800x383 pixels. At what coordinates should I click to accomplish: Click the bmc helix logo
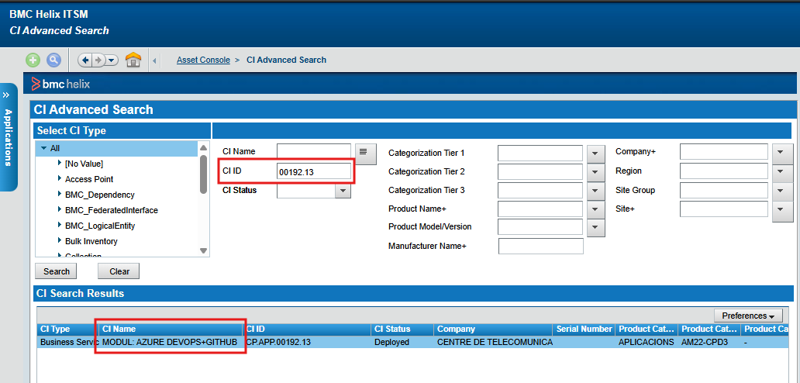(60, 84)
